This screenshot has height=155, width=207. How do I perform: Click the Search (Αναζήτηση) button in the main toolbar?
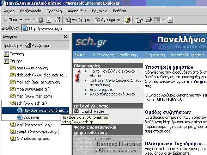coord(78,20)
